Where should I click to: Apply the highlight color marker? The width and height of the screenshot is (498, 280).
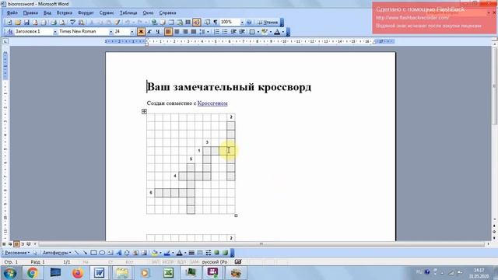(264, 31)
